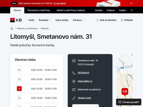This screenshot has height=107, width=143.
Task: Click Detail pobočky Komerční banky subtitle
Action: [x=32, y=45]
